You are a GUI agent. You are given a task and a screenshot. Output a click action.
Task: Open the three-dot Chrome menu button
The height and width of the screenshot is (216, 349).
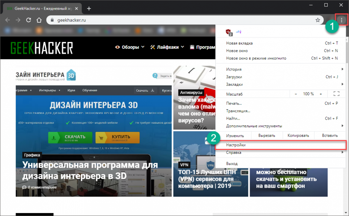341,20
